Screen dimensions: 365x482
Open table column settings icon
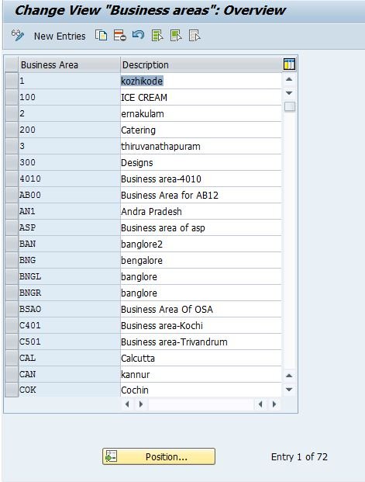(x=289, y=64)
